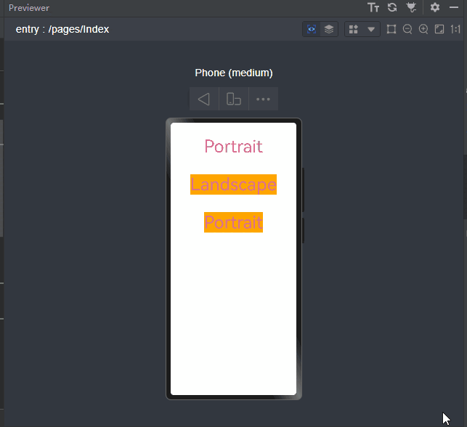Click the plug-shaped debug icon
The width and height of the screenshot is (467, 427).
click(x=411, y=7)
